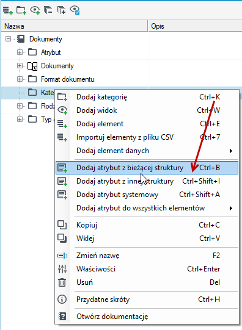Click the add view eye toolbar icon
This screenshot has height=330, width=242.
click(35, 10)
